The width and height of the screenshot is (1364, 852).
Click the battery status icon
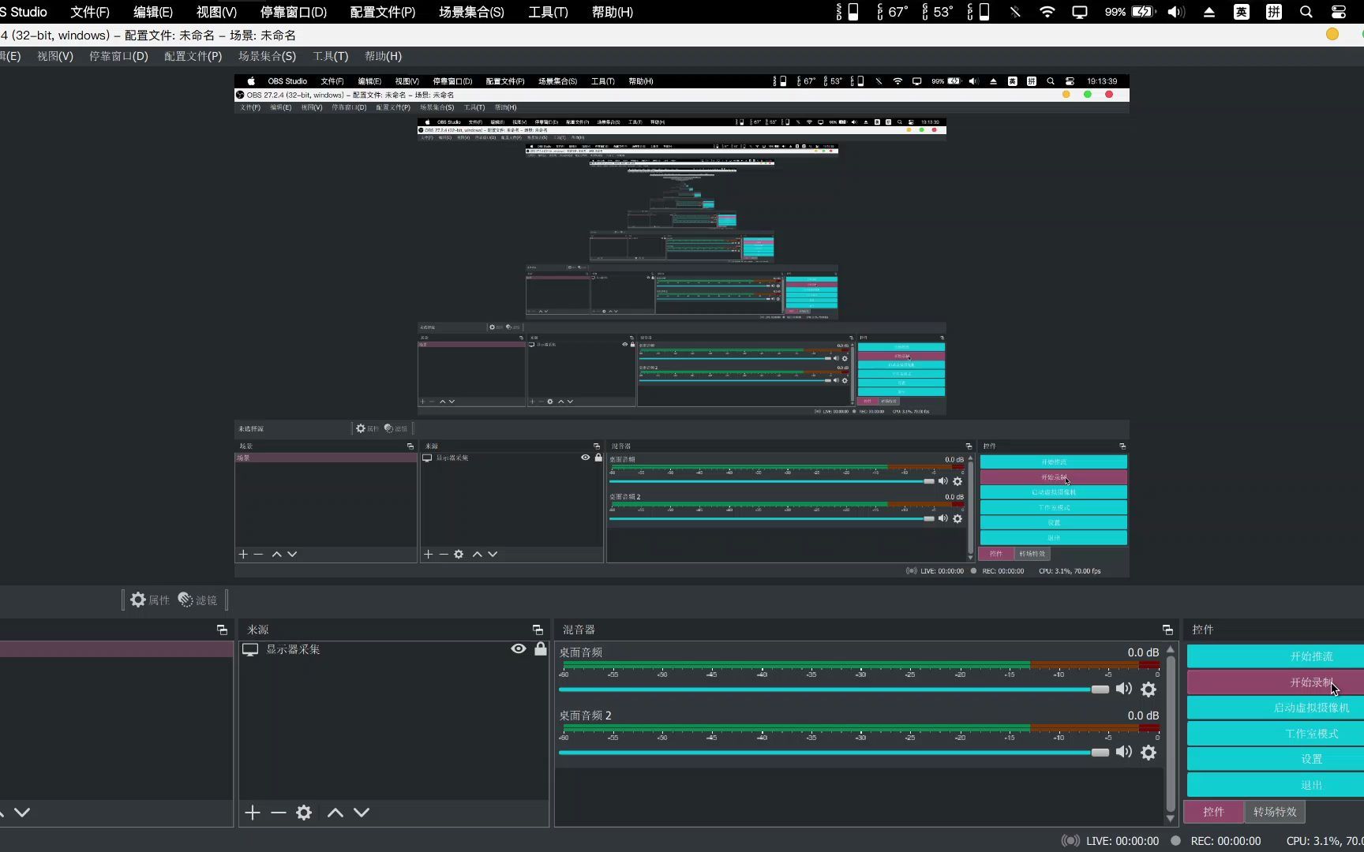point(1142,12)
